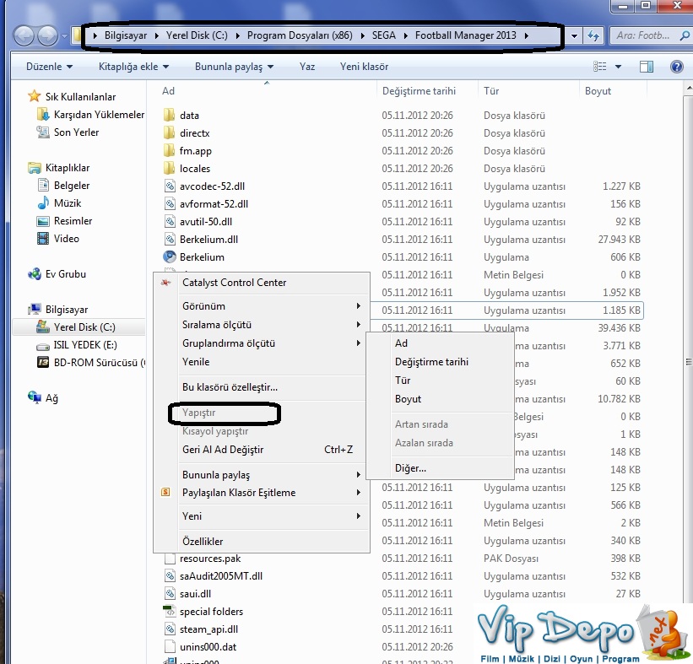Image resolution: width=693 pixels, height=664 pixels.
Task: Choose Değiştirme tarihi in grouping submenu
Action: click(x=441, y=362)
